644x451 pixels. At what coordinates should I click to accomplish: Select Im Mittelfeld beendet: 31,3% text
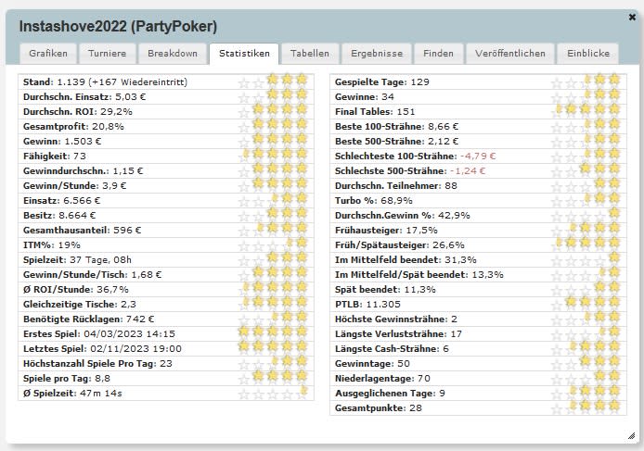(x=406, y=259)
